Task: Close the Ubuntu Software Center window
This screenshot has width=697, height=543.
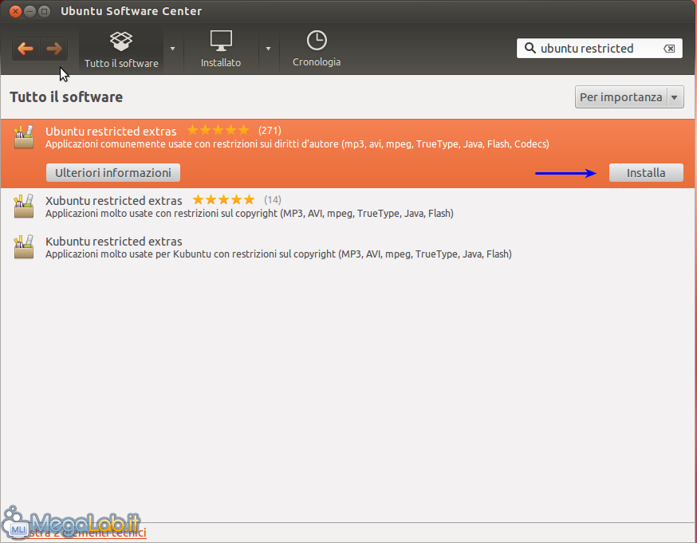Action: [x=16, y=11]
